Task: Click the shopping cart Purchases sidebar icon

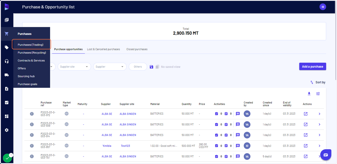Action: point(7,34)
